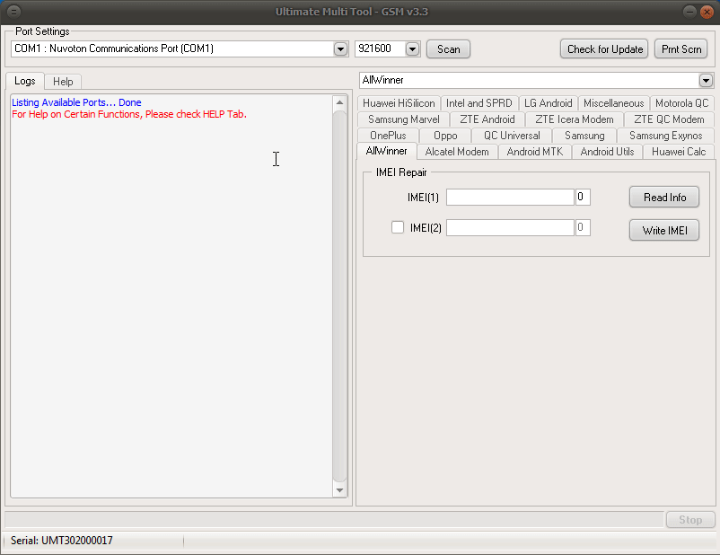This screenshot has height=555, width=720.
Task: Click the IMEI(2) text field
Action: coord(510,228)
